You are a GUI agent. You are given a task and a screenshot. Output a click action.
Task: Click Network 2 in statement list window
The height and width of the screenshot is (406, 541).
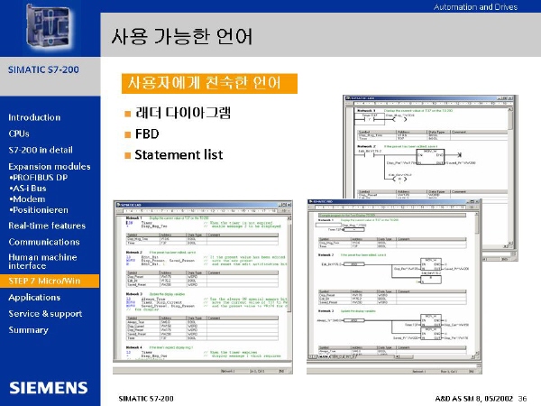(x=133, y=253)
